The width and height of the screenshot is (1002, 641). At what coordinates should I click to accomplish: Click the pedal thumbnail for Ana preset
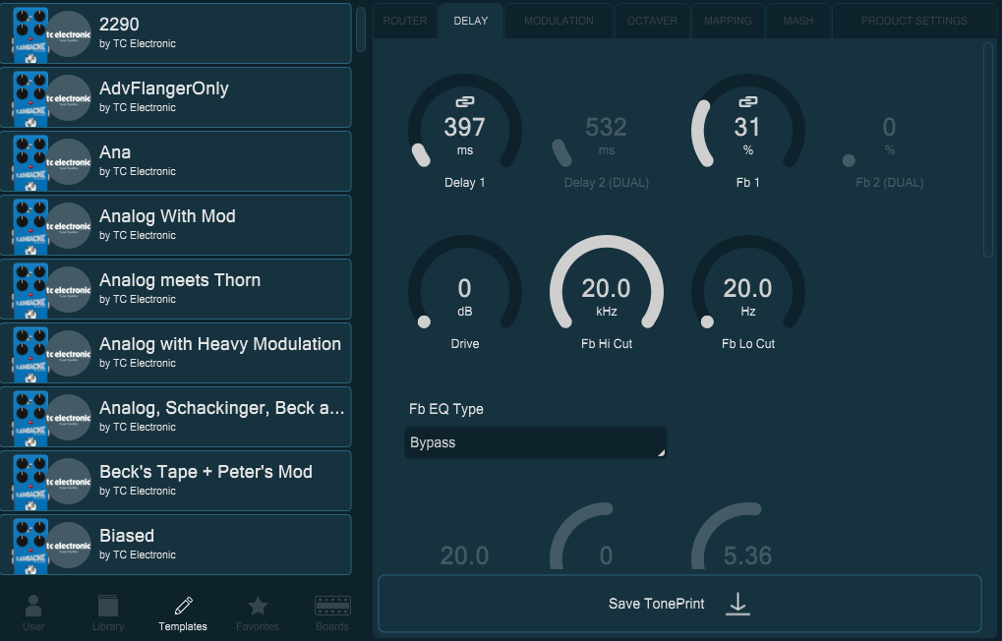[x=30, y=161]
